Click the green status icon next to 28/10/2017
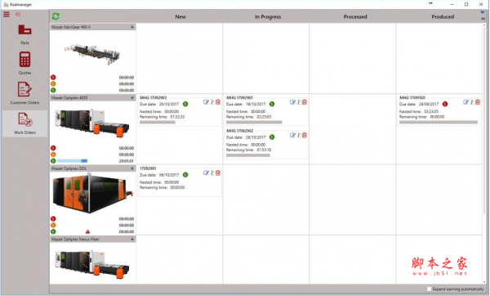This screenshot has height=296, width=490. pos(272,137)
